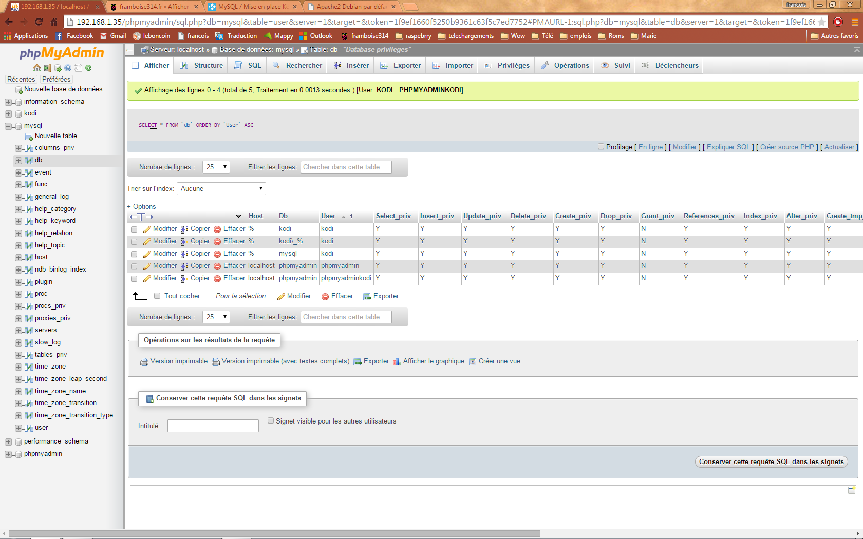Viewport: 863px width, 539px height.
Task: Open Chrome menu hamburger icon
Action: click(855, 22)
